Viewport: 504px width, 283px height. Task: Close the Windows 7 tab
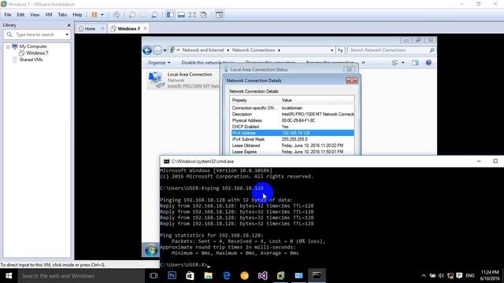click(x=145, y=28)
